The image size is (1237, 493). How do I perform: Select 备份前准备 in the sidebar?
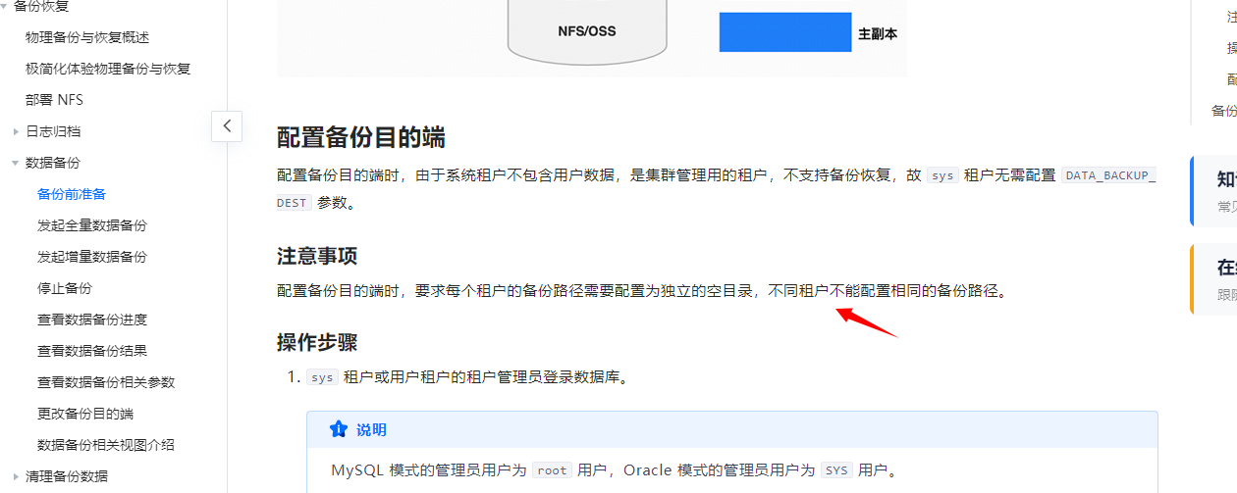coord(72,194)
